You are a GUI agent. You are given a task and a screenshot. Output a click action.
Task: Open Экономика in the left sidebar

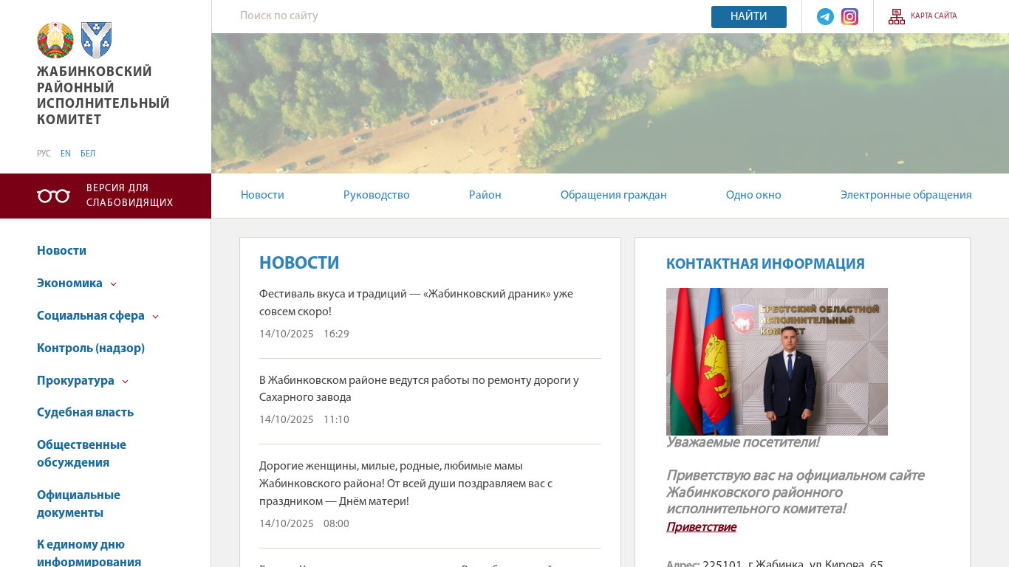click(69, 283)
